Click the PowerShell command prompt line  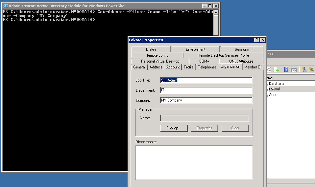coord(49,20)
